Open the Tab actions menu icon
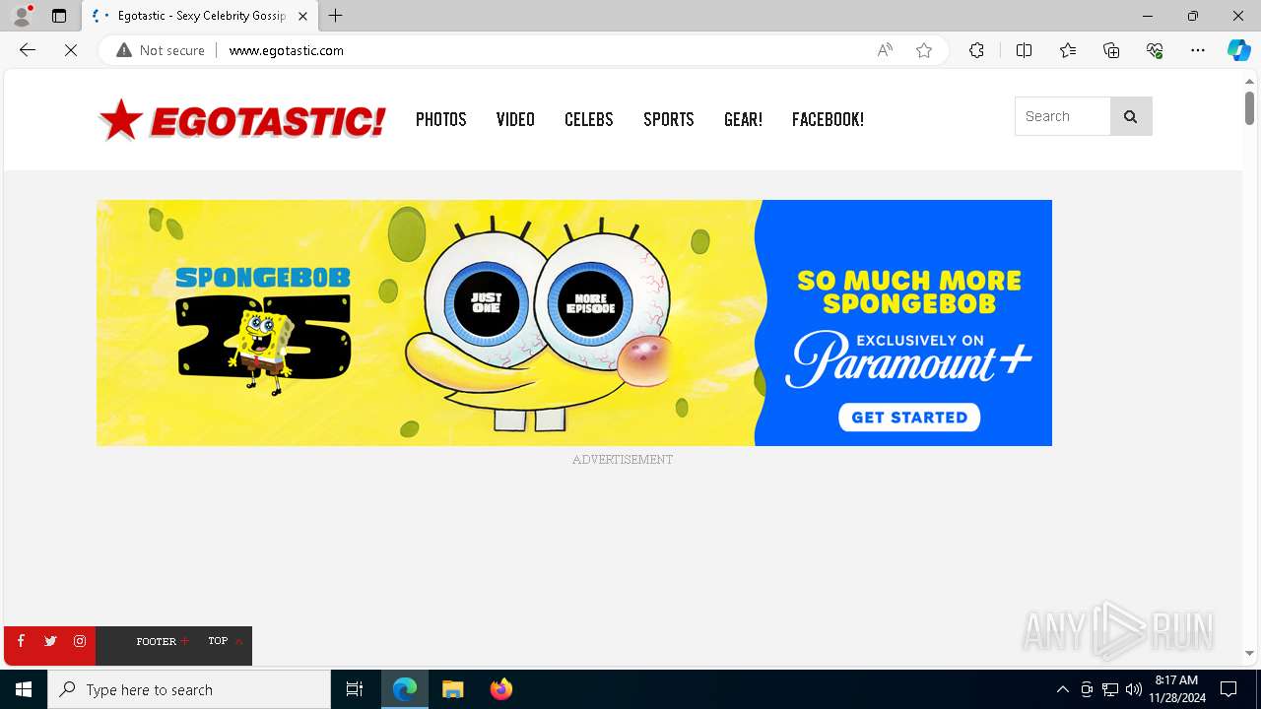This screenshot has width=1261, height=709. [x=59, y=16]
